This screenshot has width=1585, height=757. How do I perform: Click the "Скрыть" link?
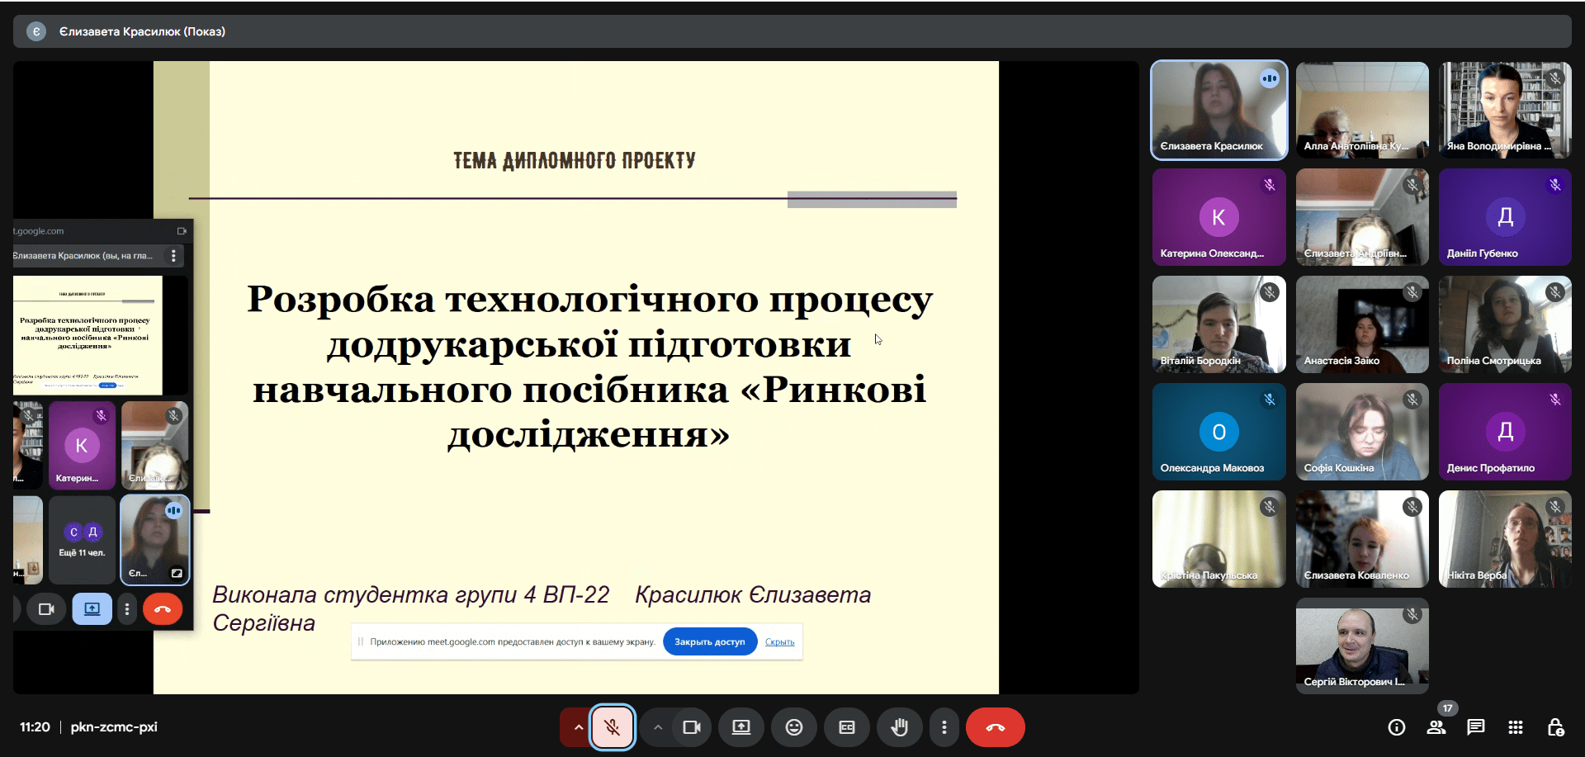[779, 641]
